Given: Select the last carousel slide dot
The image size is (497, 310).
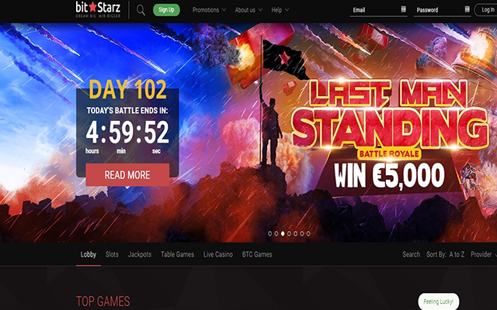Looking at the screenshot, I should point(308,233).
